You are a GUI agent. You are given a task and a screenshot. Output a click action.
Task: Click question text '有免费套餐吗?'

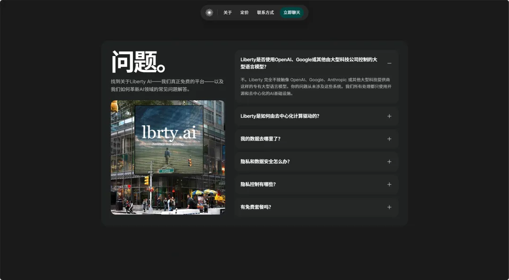[256, 207]
